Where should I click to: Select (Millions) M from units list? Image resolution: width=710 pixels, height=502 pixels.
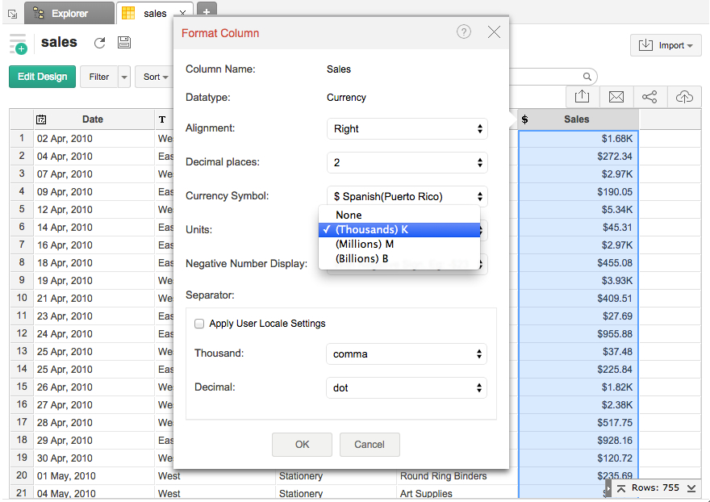pyautogui.click(x=365, y=245)
